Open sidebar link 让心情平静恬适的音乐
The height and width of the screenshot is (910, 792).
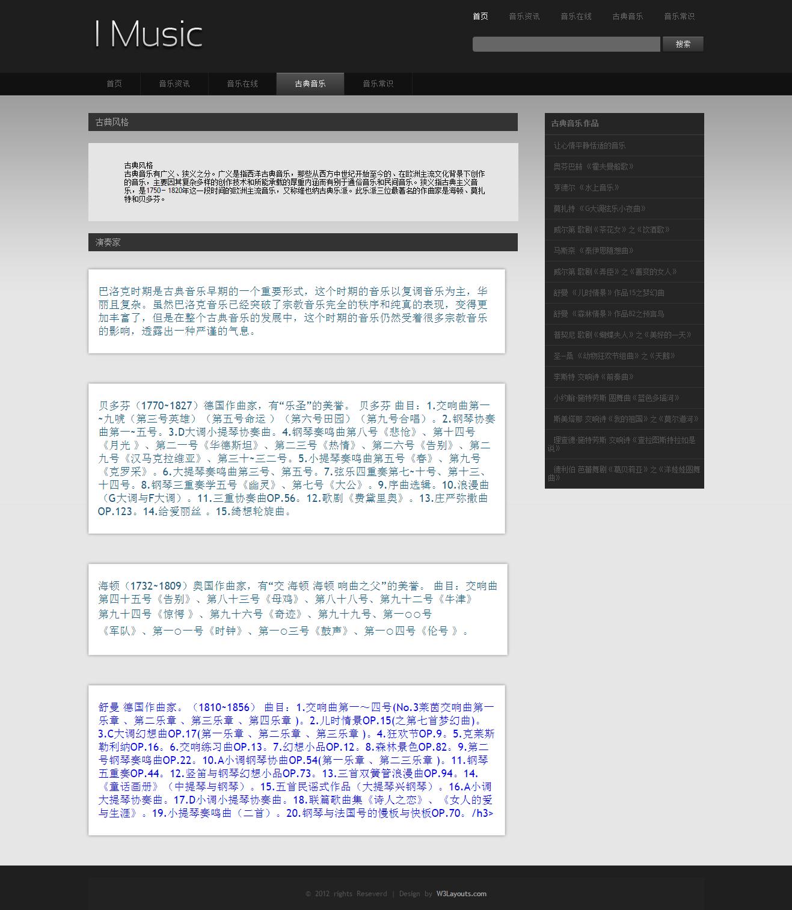(589, 145)
